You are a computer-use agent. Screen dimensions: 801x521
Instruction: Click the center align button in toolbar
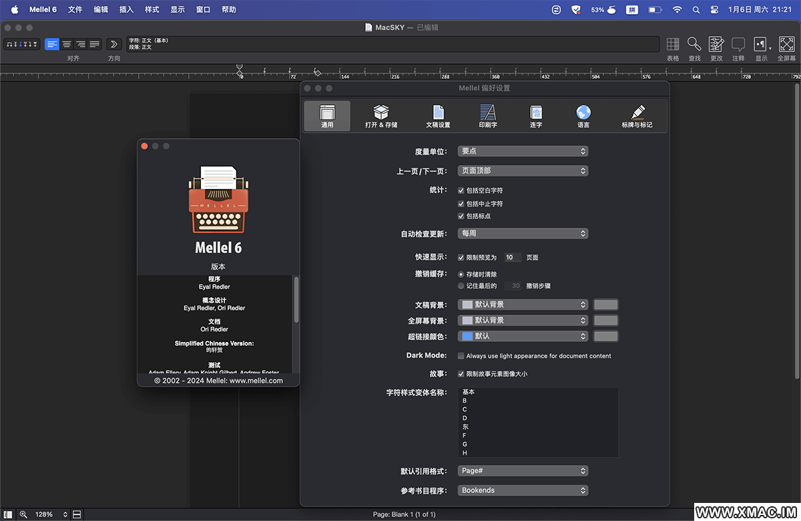67,44
